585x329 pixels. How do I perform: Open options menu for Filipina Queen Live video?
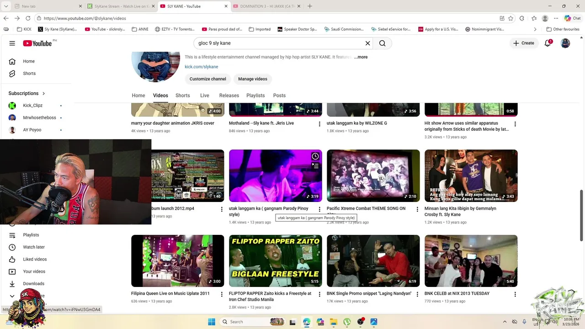(222, 295)
